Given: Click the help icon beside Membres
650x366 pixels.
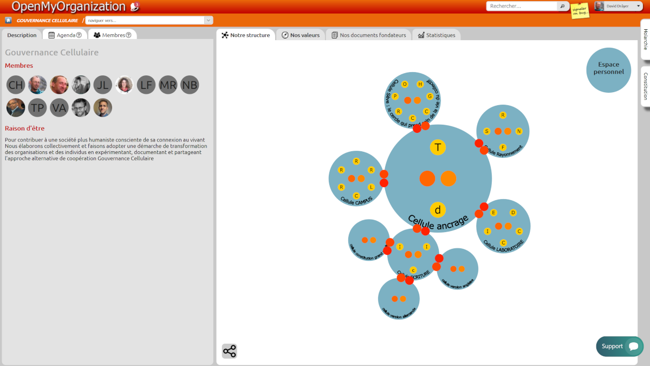Looking at the screenshot, I should 128,35.
